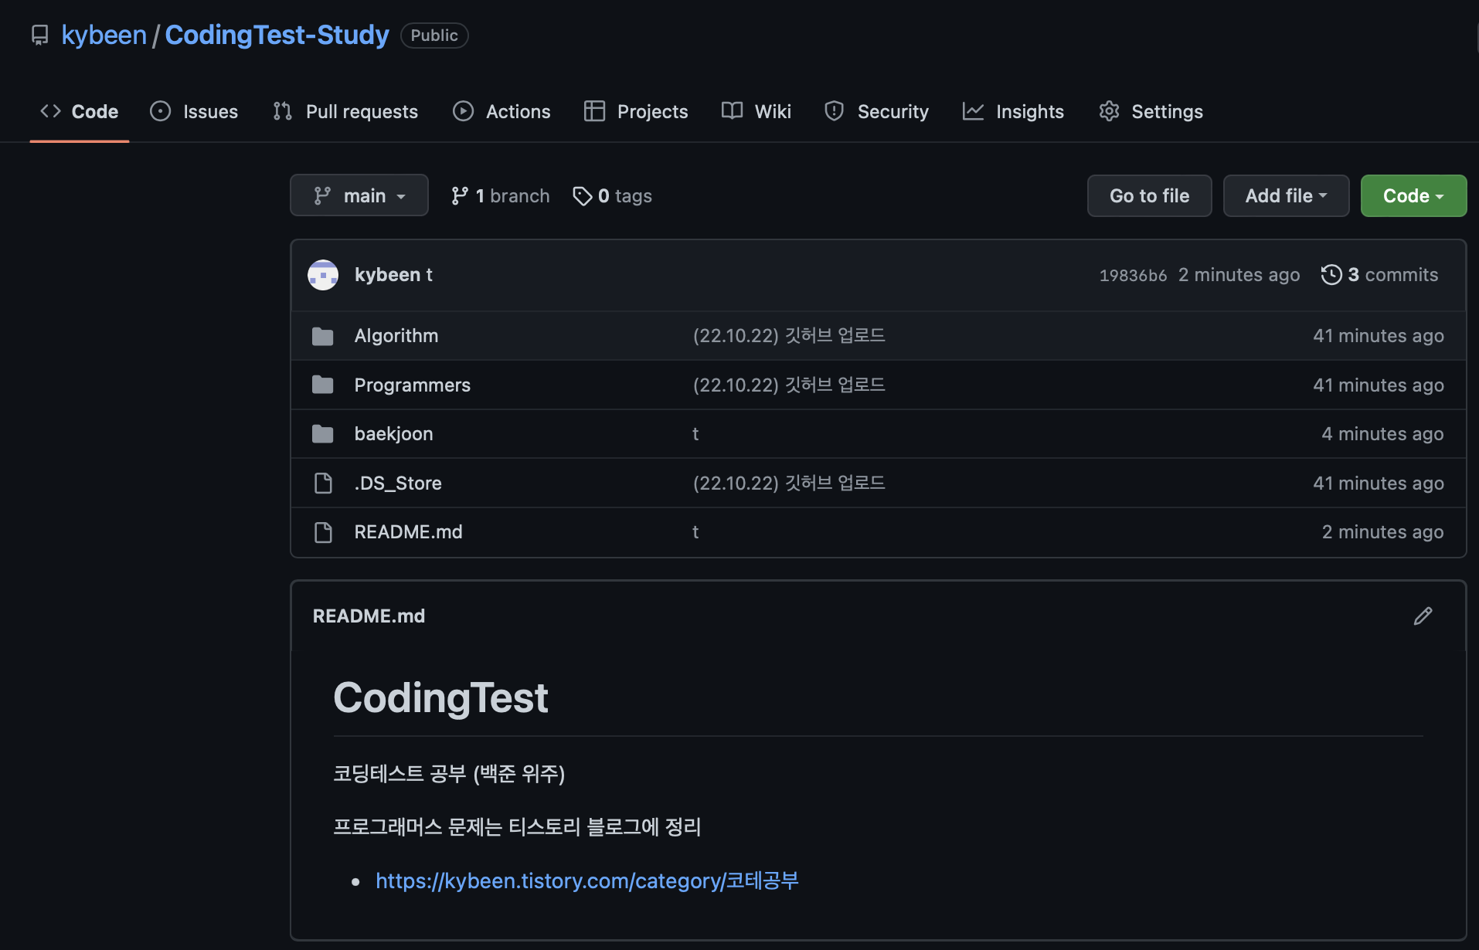Open the Algorithm row commit message
Image resolution: width=1479 pixels, height=950 pixels.
(789, 336)
